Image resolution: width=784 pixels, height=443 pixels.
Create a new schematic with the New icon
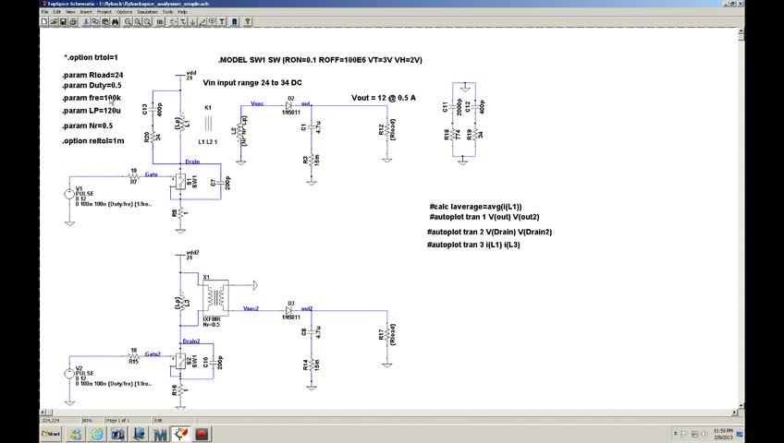click(x=44, y=21)
